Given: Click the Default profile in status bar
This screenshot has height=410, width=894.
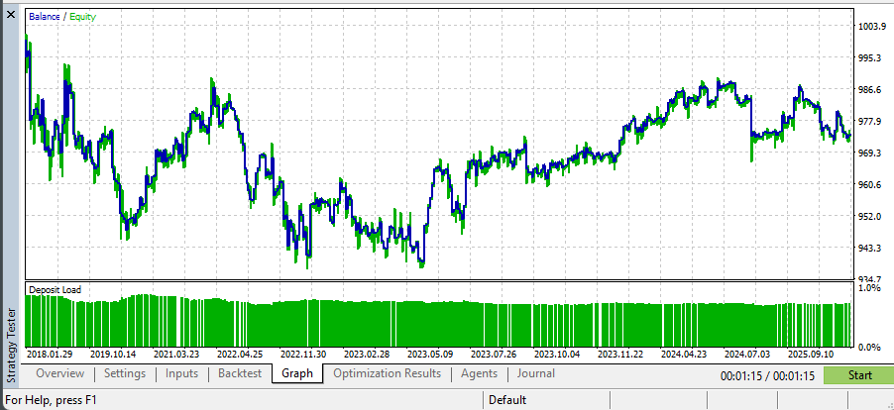Looking at the screenshot, I should [x=507, y=400].
